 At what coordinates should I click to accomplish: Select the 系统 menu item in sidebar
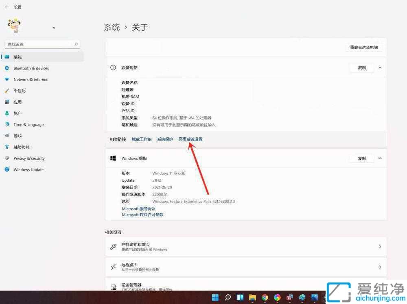[x=17, y=56]
